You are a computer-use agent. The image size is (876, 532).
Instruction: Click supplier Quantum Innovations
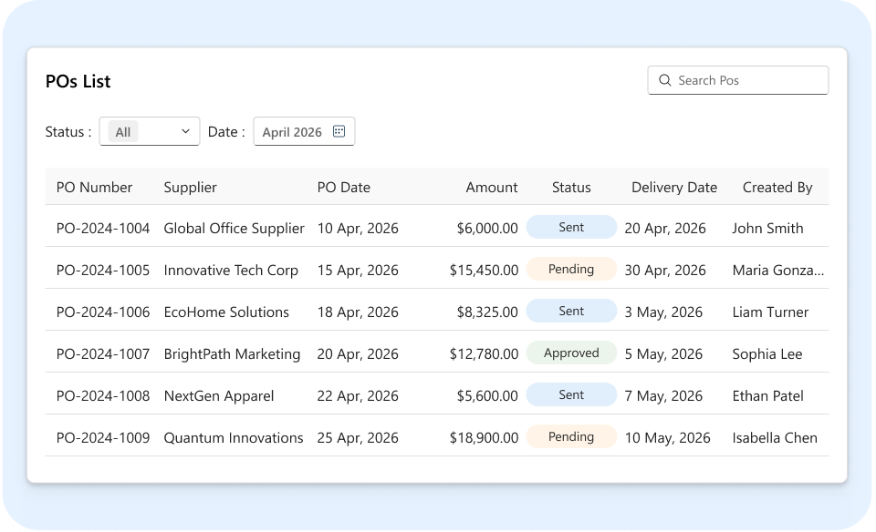234,438
